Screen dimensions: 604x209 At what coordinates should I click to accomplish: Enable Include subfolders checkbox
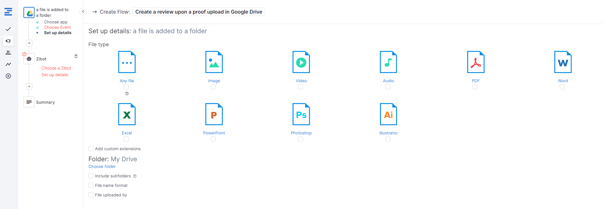pyautogui.click(x=91, y=176)
